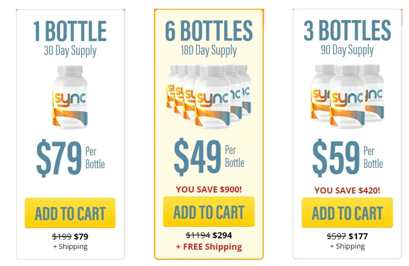
Task: Click the 30 Day Supply label
Action: 71,49
